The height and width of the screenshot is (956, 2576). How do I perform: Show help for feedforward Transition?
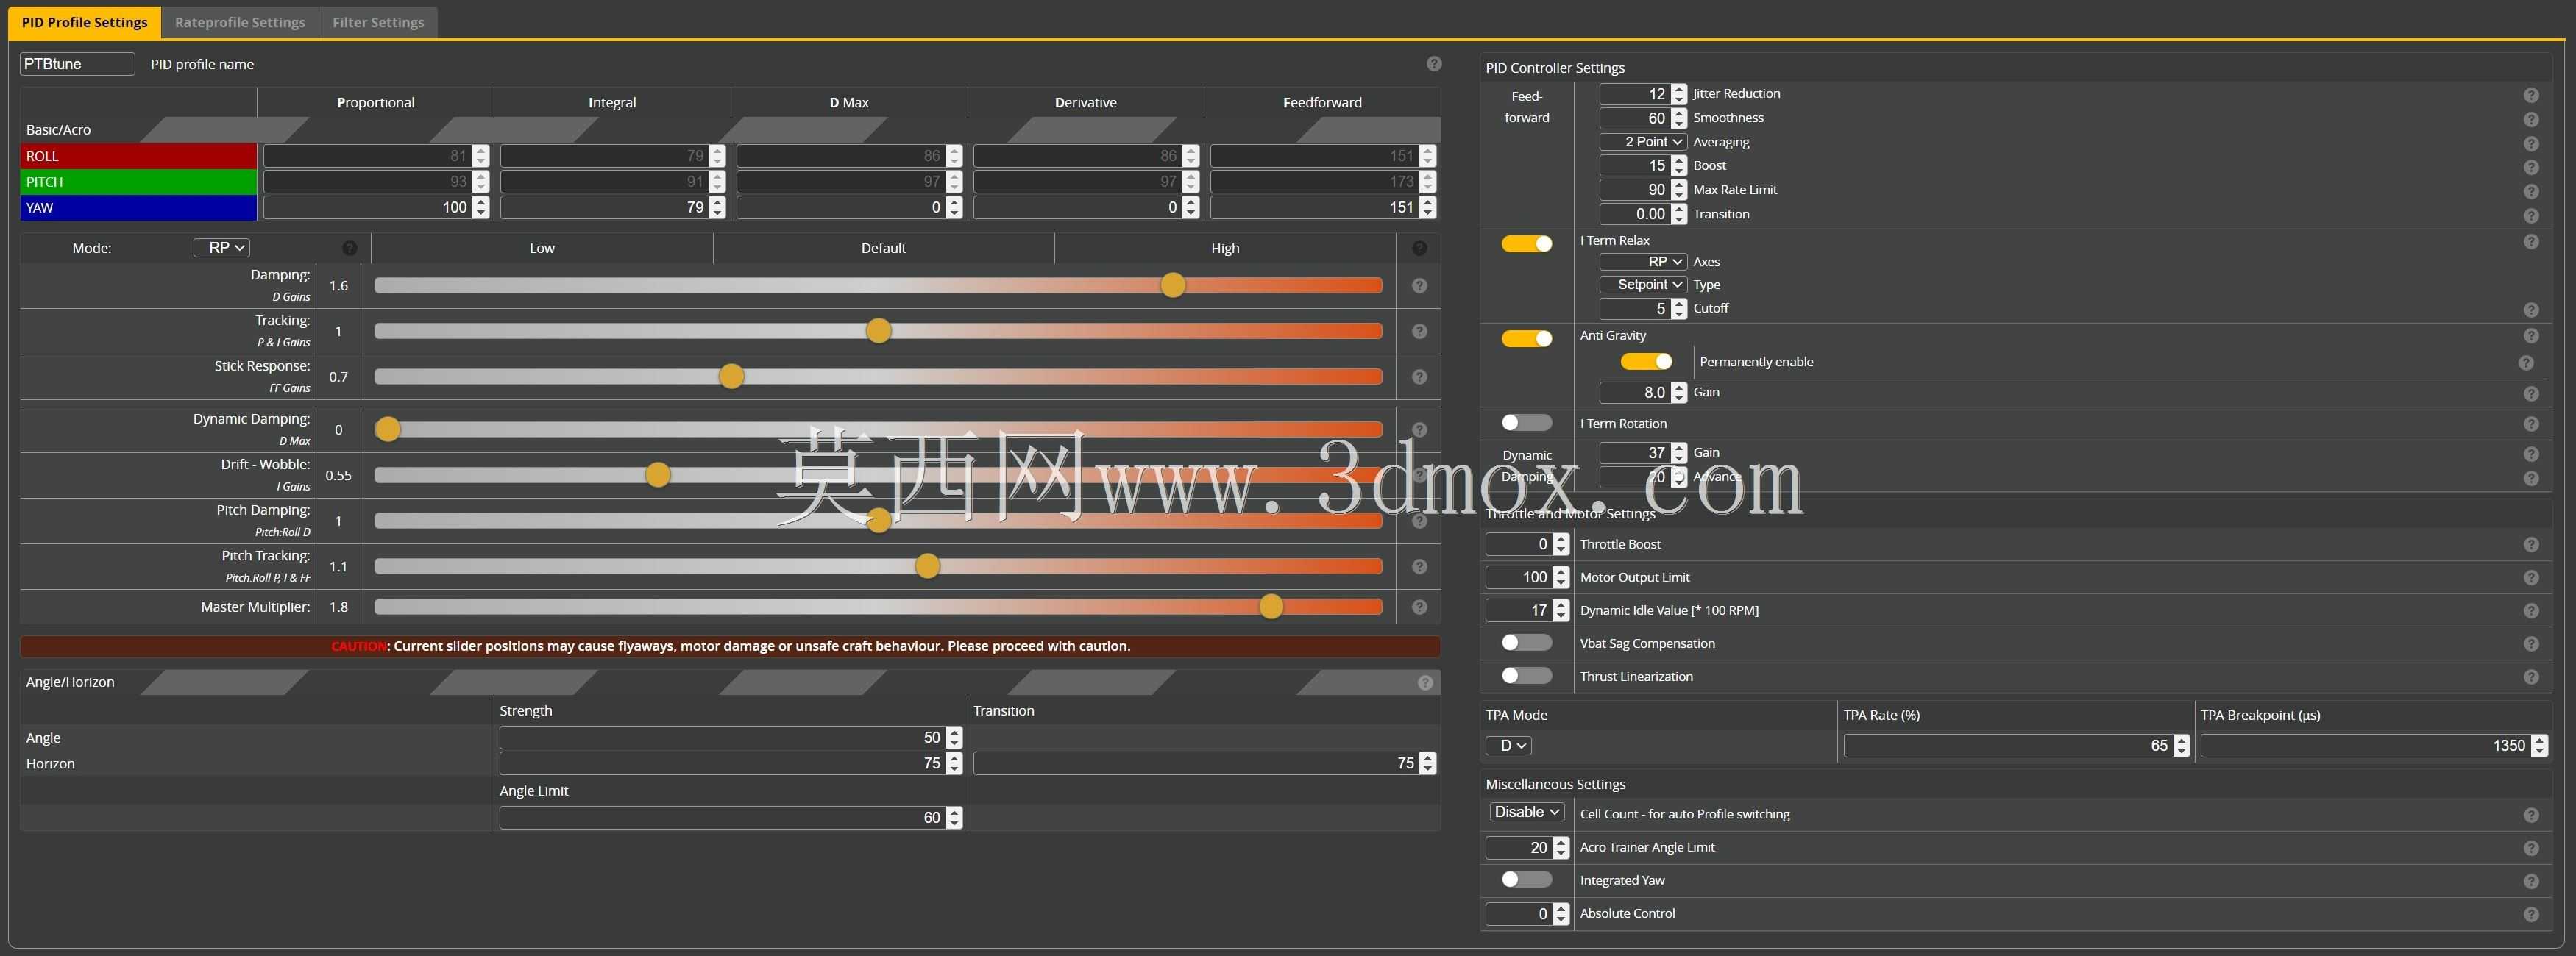point(2531,215)
